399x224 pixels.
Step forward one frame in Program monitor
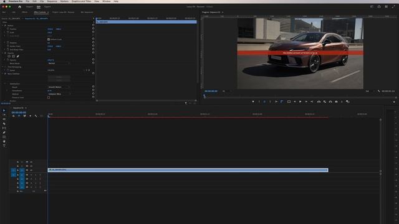(306, 101)
